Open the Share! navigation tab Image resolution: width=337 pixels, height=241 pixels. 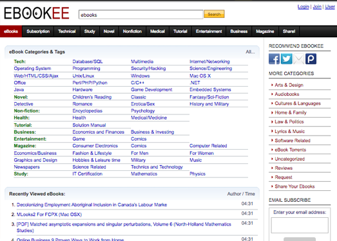pyautogui.click(x=289, y=31)
